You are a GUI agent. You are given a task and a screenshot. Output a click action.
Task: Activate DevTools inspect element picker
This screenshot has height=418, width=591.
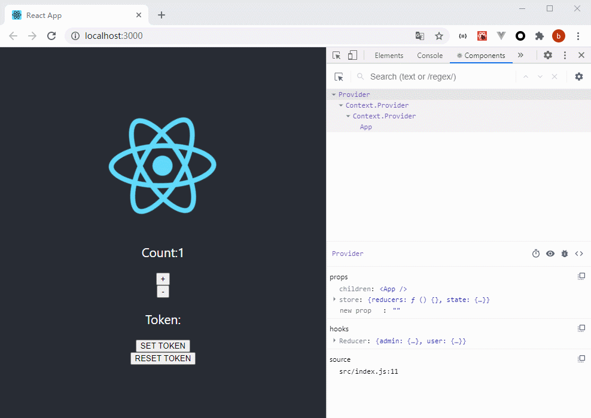[x=337, y=56]
